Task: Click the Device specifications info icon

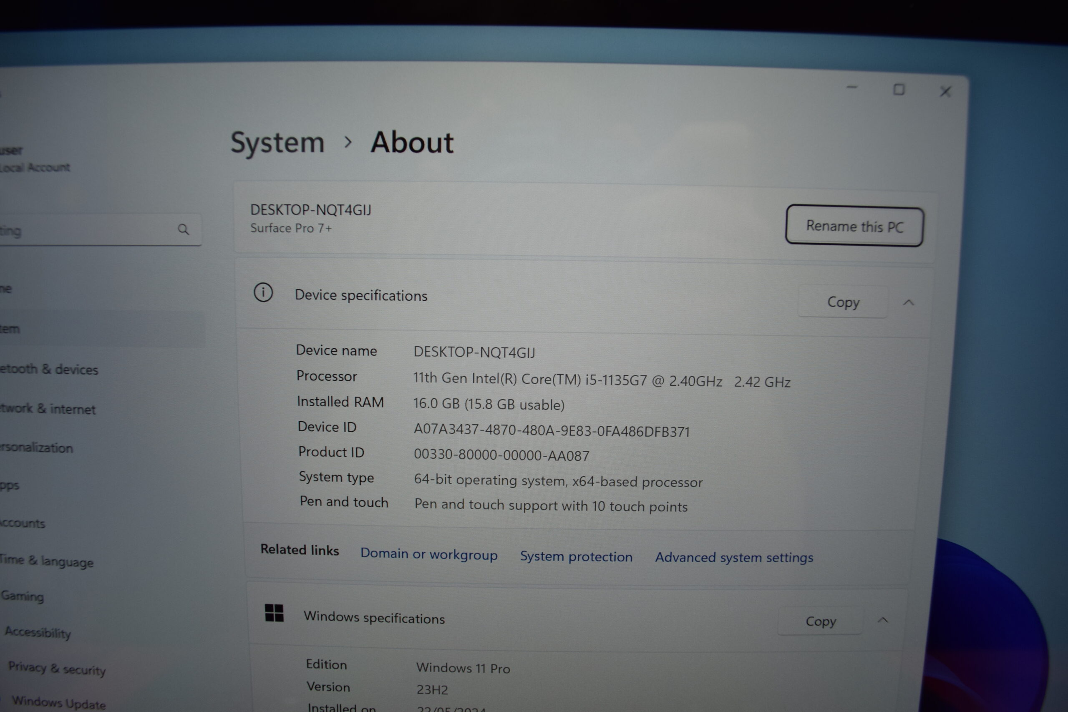Action: [x=263, y=292]
